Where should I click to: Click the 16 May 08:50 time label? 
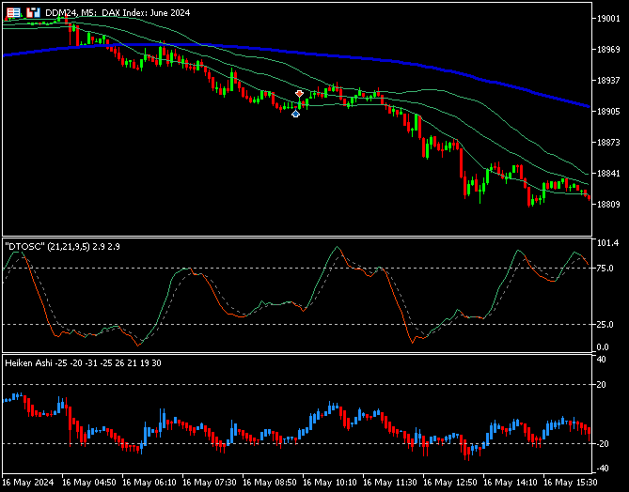270,483
